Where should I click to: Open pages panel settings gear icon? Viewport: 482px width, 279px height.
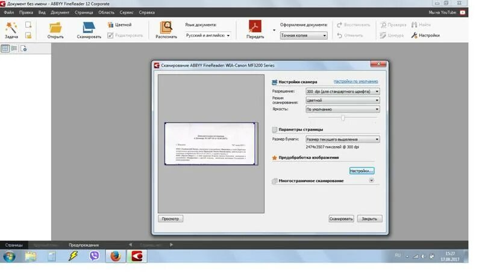click(x=23, y=49)
